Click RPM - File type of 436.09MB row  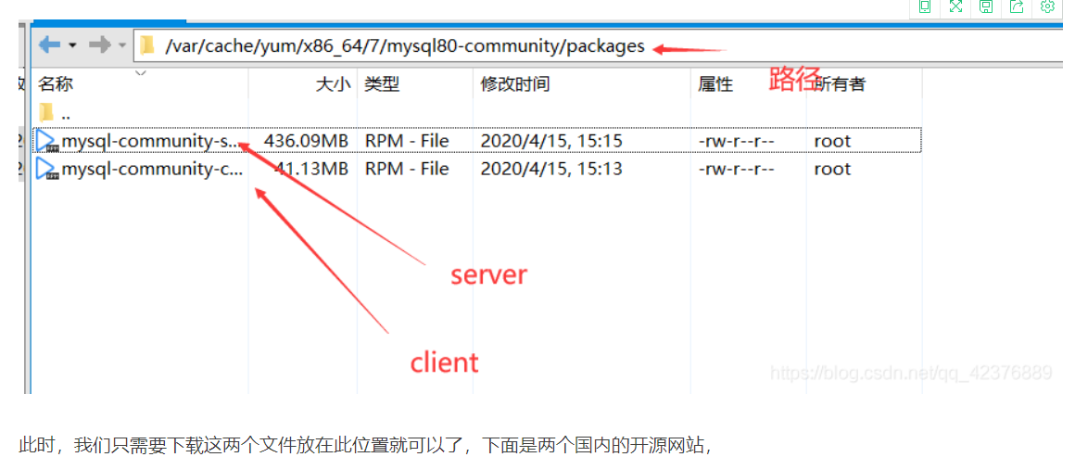(407, 141)
